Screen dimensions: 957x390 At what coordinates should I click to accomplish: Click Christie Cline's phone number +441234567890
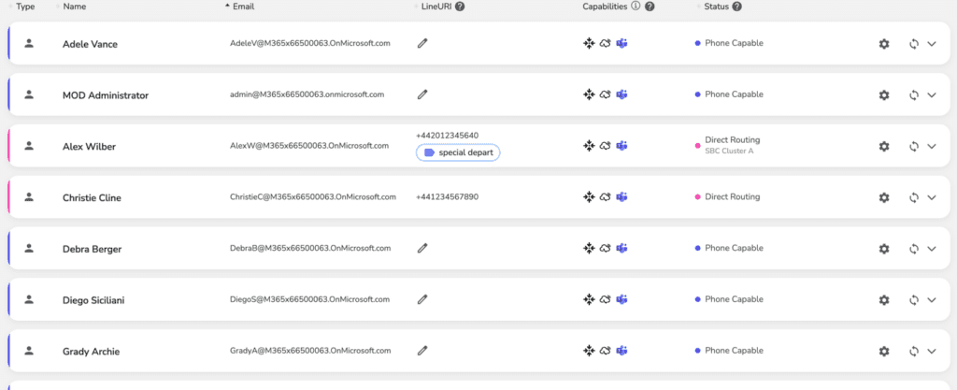(448, 197)
